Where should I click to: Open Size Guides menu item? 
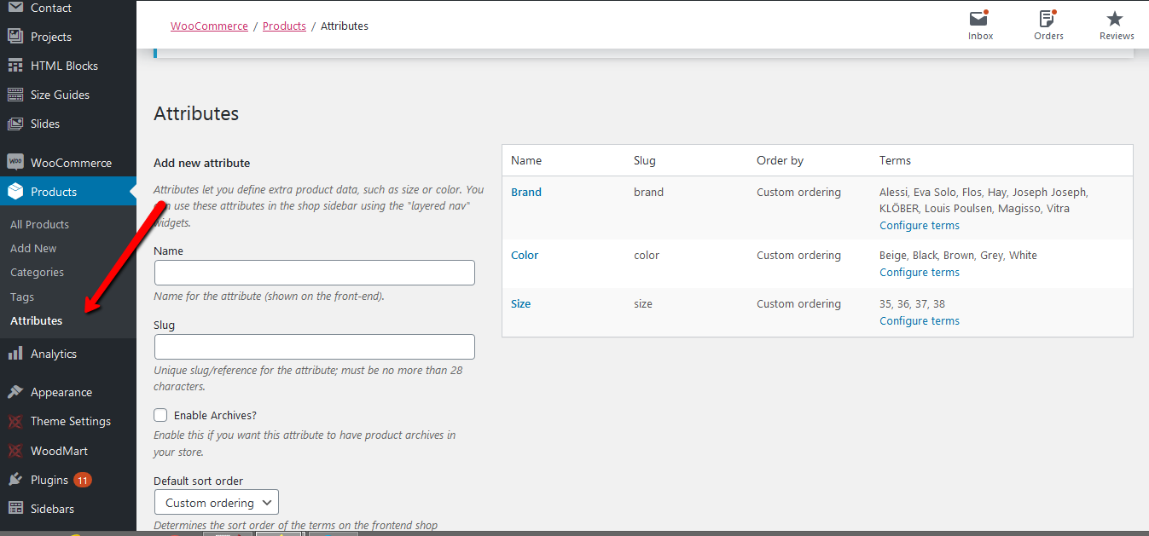(60, 95)
